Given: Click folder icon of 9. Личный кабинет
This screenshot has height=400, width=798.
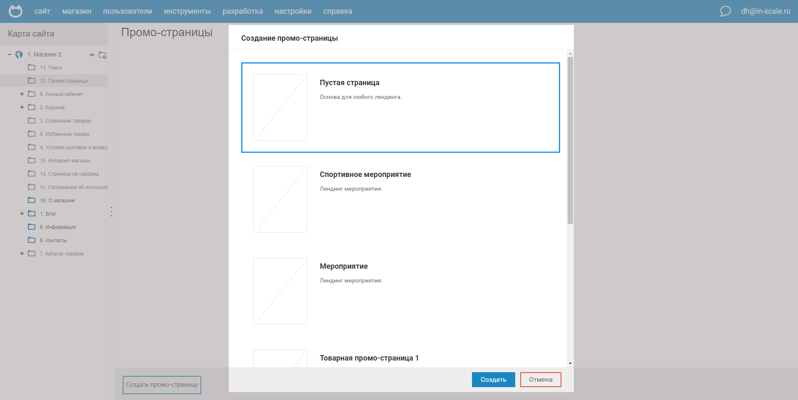Looking at the screenshot, I should 32,94.
